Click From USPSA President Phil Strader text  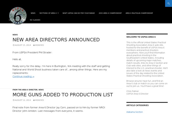click(32, 52)
